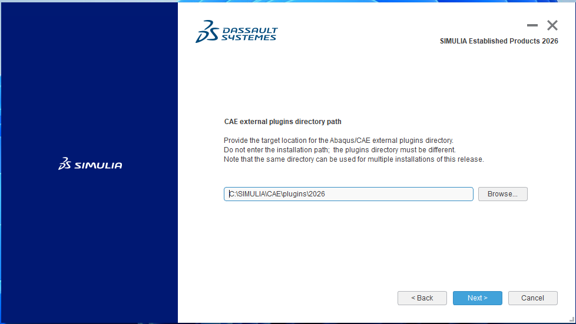Cancel the SIMULIA installation
The image size is (576, 324).
pyautogui.click(x=532, y=298)
